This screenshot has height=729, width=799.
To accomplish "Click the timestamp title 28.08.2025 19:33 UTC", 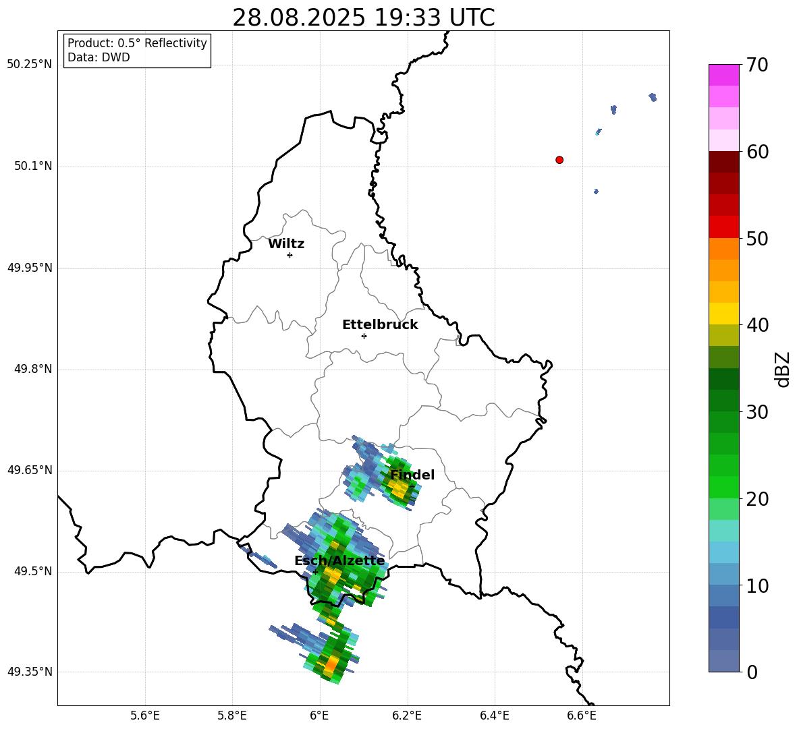I will [364, 18].
